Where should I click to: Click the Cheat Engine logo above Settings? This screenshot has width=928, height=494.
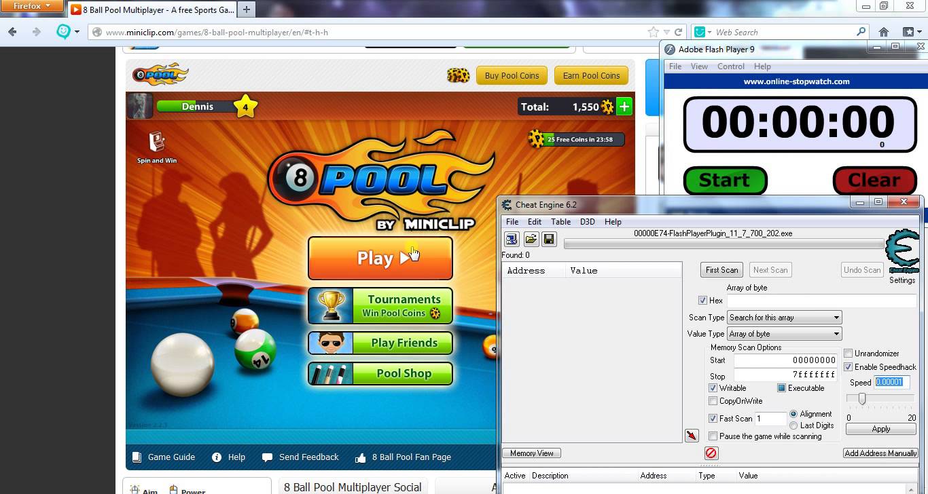[903, 252]
